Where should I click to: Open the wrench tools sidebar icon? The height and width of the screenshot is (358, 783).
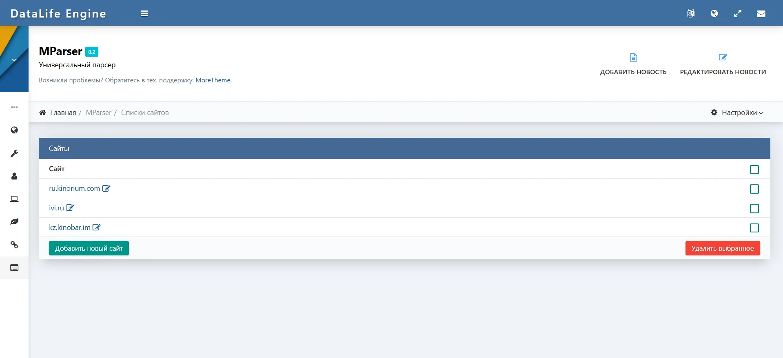[14, 153]
